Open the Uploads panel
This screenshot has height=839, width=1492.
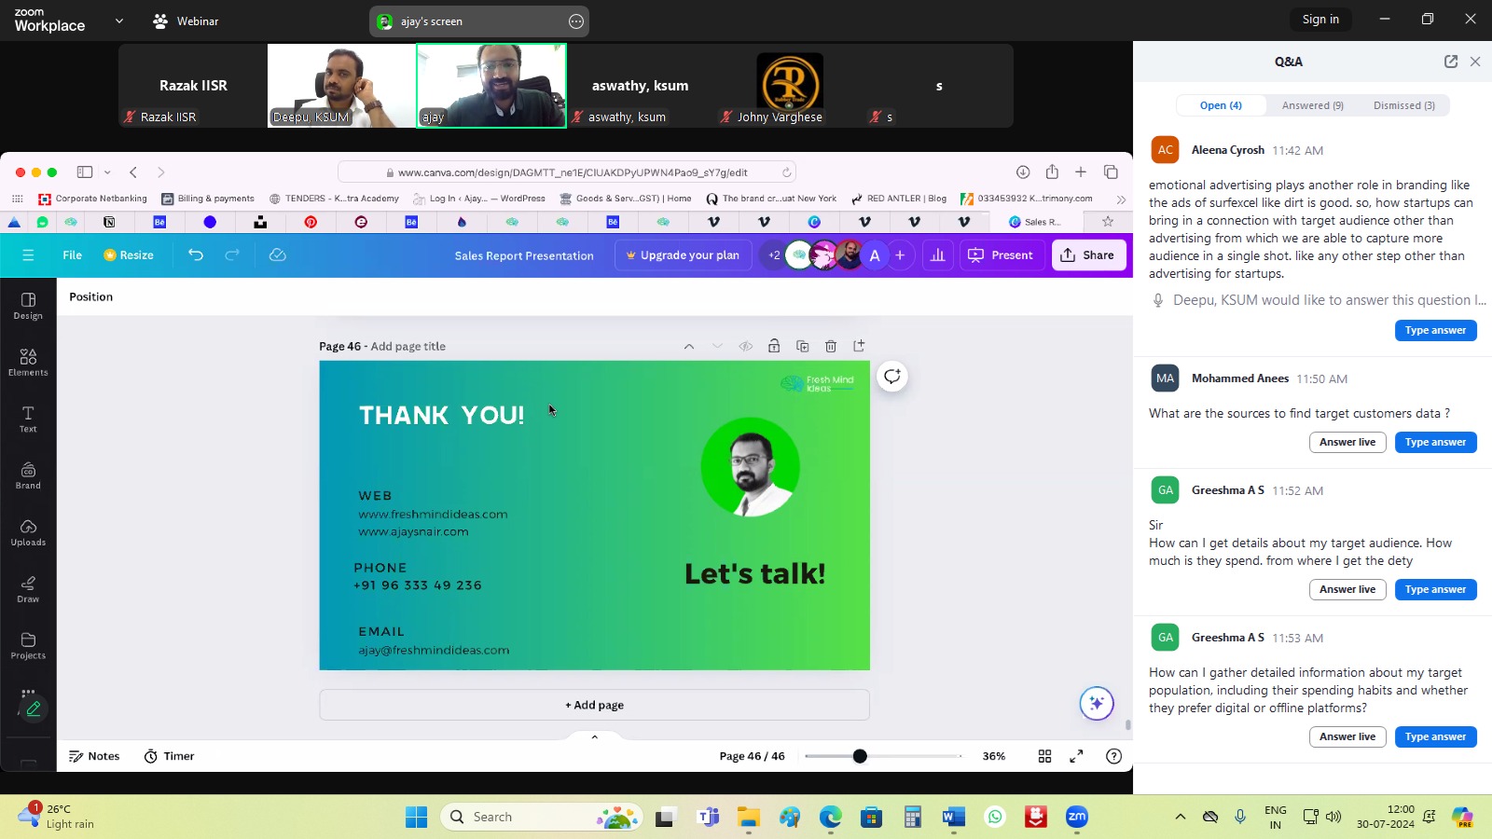(28, 531)
